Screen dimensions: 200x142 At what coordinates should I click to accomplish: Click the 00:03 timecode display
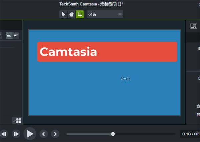coord(186,134)
